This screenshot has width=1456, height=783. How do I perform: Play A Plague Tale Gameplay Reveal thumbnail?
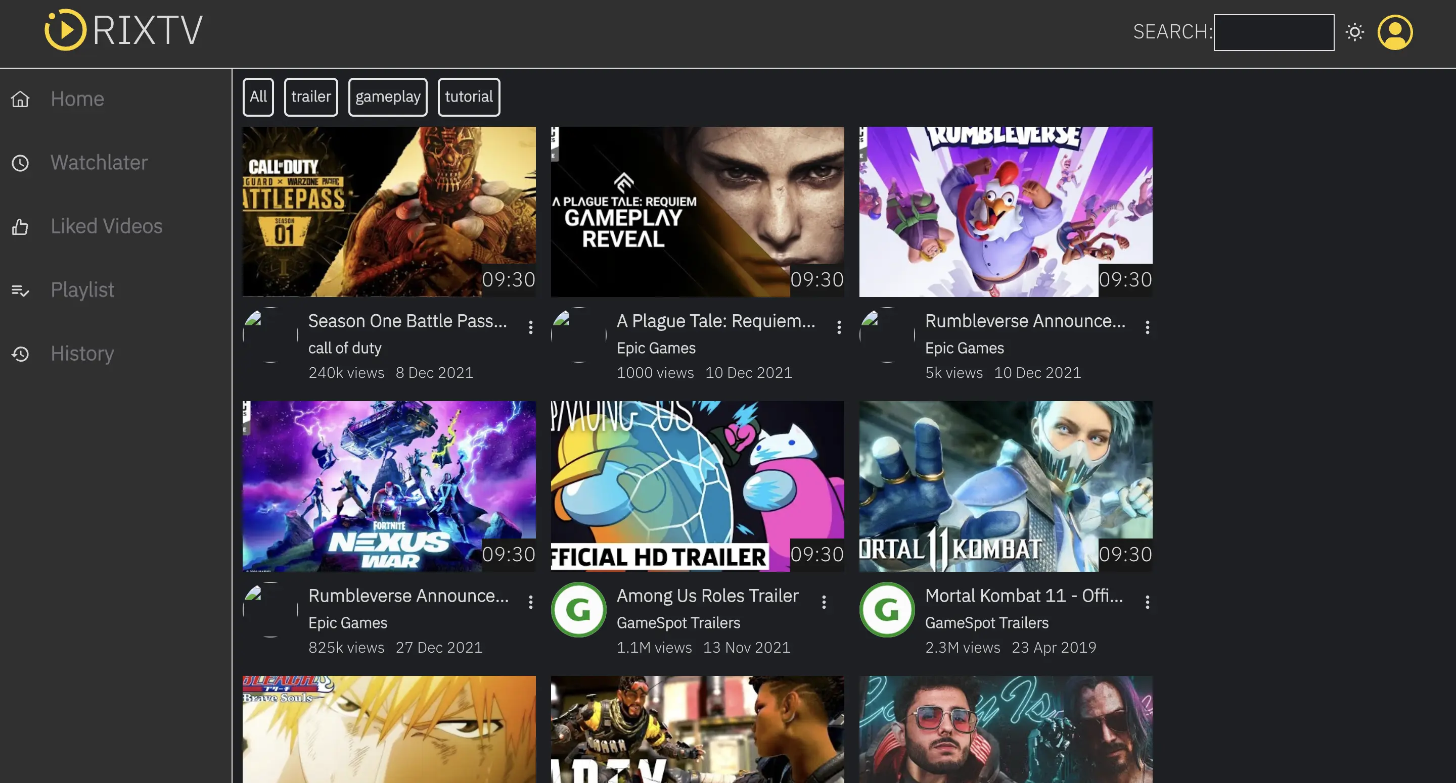pyautogui.click(x=698, y=212)
